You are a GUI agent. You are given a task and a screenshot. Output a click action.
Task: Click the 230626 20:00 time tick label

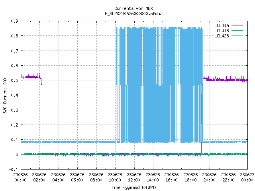tap(209, 177)
